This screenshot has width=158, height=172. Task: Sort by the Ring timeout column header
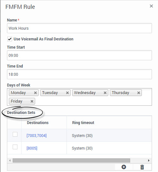tap(83, 123)
